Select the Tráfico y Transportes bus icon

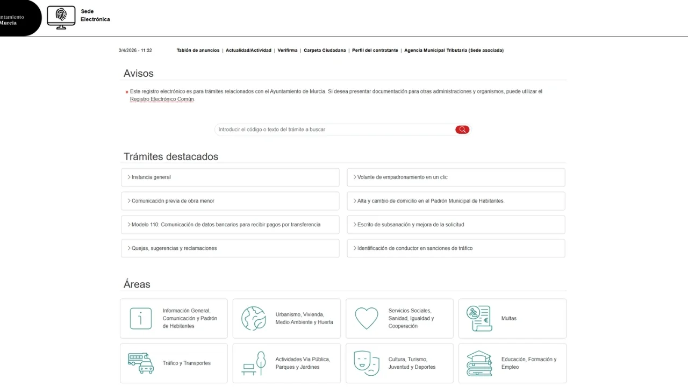[141, 363]
